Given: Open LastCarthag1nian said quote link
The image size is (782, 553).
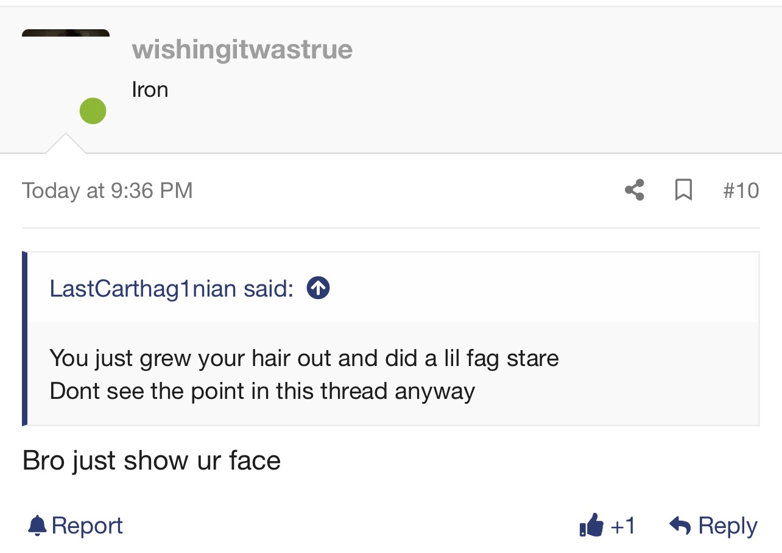Looking at the screenshot, I should click(172, 288).
